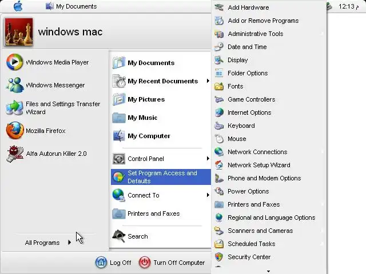Expand the Administrative Tools submenu arrow
The width and height of the screenshot is (366, 274).
(323, 34)
